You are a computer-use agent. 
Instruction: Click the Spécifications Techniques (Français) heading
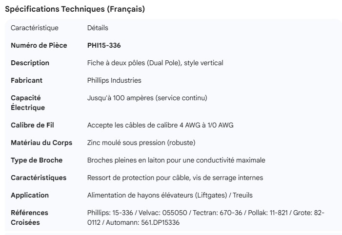(75, 9)
